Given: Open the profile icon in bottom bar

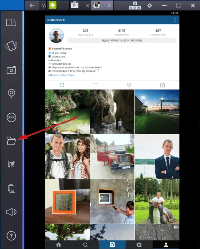Looking at the screenshot, I should coord(166,245).
